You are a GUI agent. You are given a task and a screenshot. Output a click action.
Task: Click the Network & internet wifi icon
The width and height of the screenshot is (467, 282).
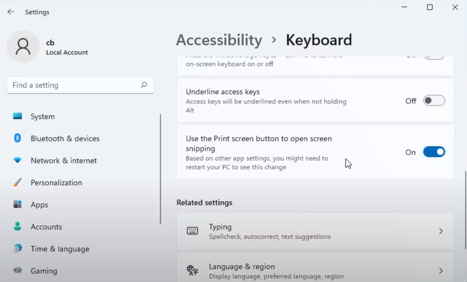pos(17,160)
